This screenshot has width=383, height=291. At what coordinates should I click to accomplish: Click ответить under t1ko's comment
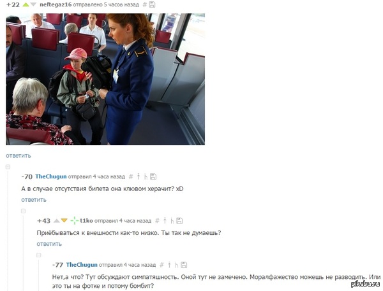[49, 244]
